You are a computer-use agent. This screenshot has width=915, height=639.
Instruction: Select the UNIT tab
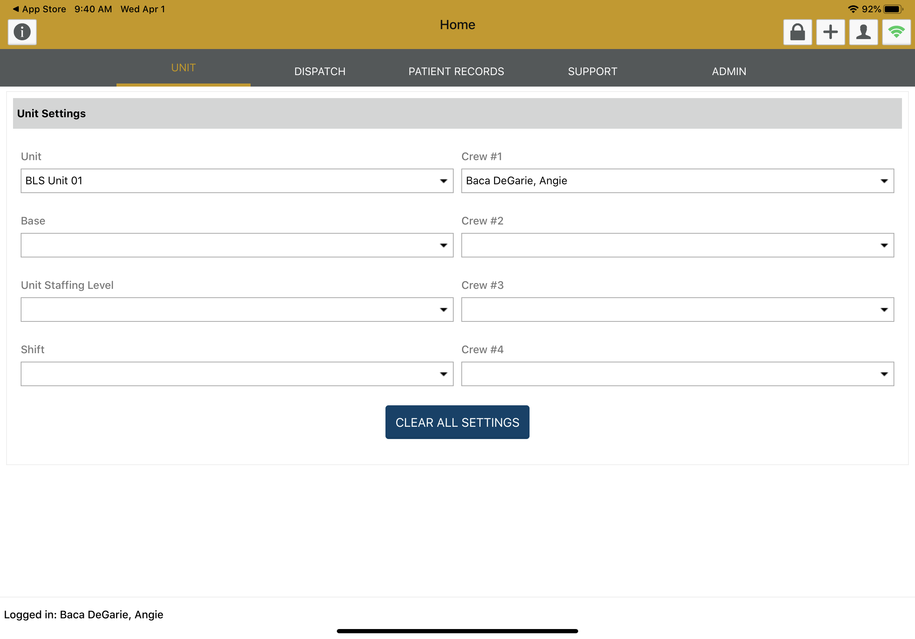[x=183, y=68]
